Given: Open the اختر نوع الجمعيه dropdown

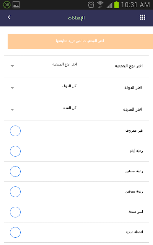Looking at the screenshot, I should tap(44, 66).
